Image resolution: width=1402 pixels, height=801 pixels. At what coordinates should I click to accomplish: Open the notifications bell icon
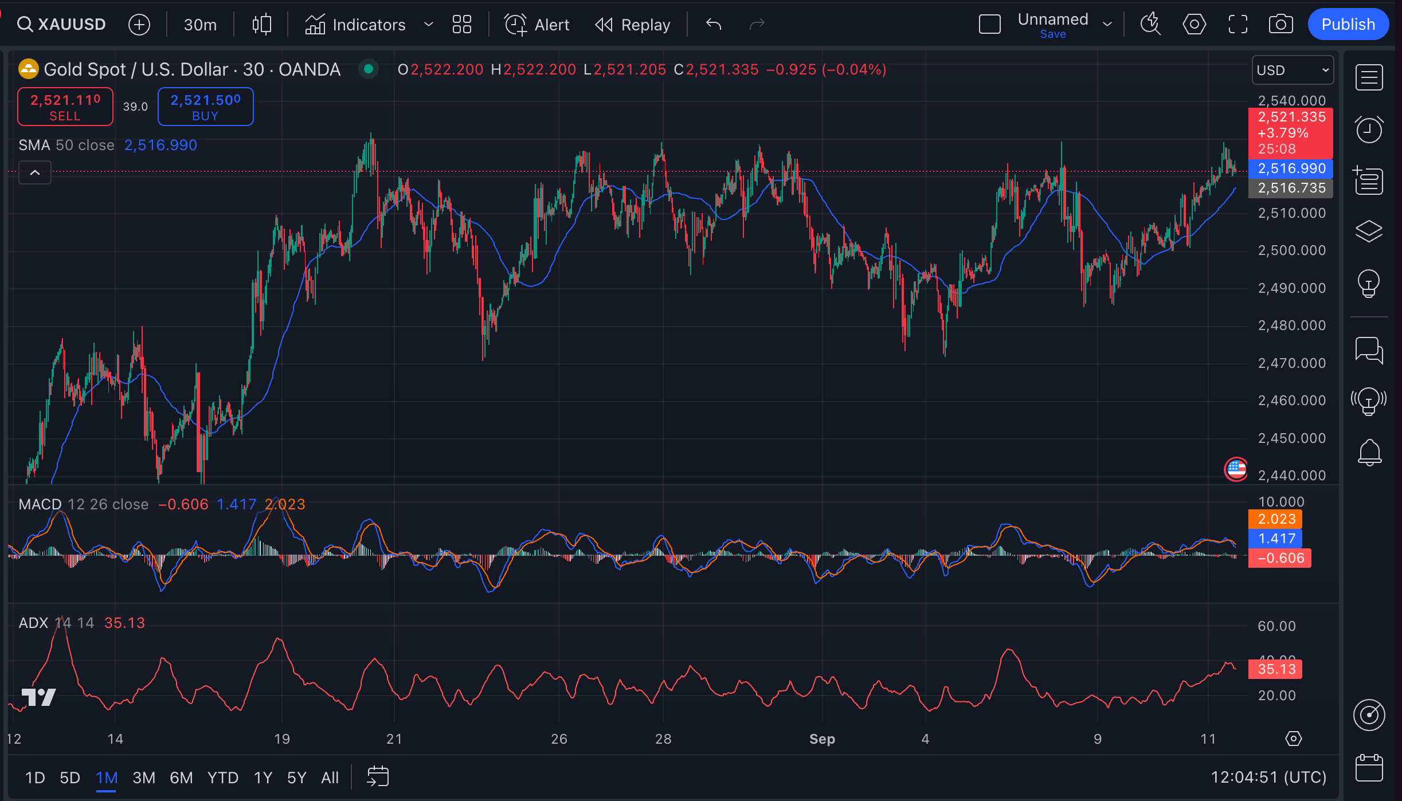pos(1369,453)
